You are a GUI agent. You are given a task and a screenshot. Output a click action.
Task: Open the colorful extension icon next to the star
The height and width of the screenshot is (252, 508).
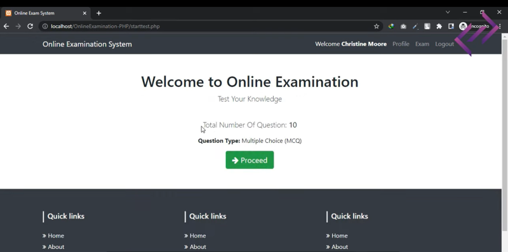(391, 26)
